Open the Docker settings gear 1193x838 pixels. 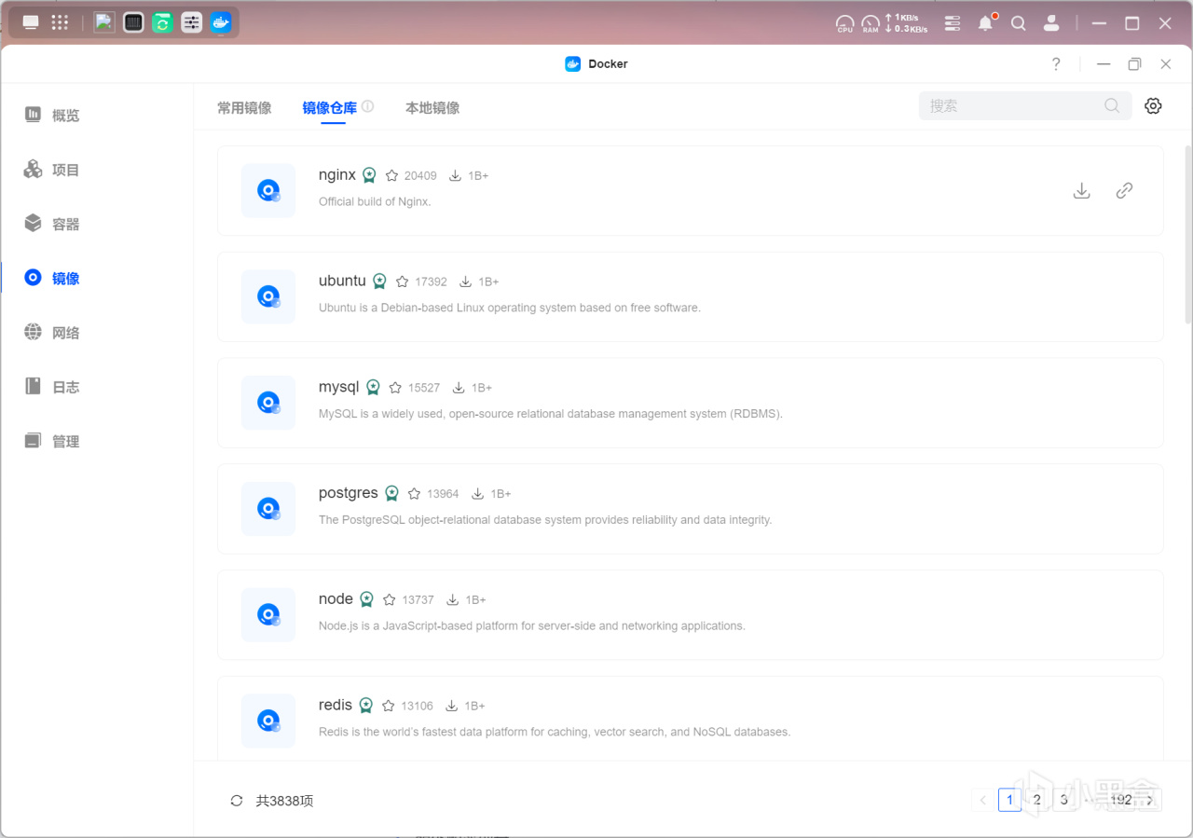tap(1153, 106)
